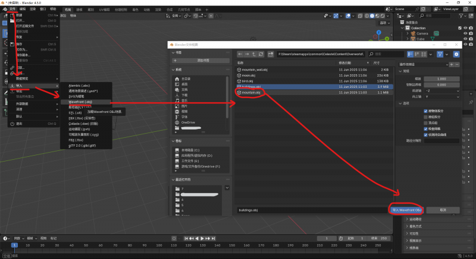Toggle viewport overlays button
The width and height of the screenshot is (476, 259).
point(348,16)
